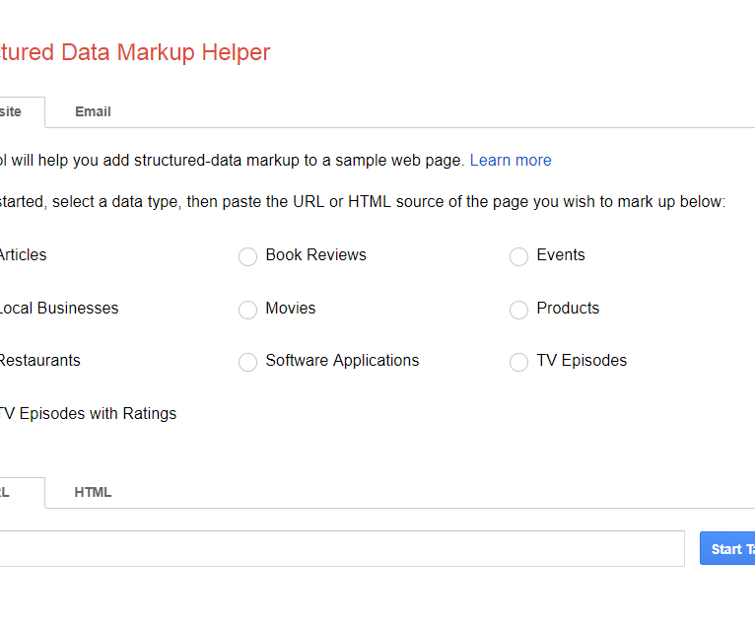
Task: Focus the page URL input field
Action: (x=335, y=548)
